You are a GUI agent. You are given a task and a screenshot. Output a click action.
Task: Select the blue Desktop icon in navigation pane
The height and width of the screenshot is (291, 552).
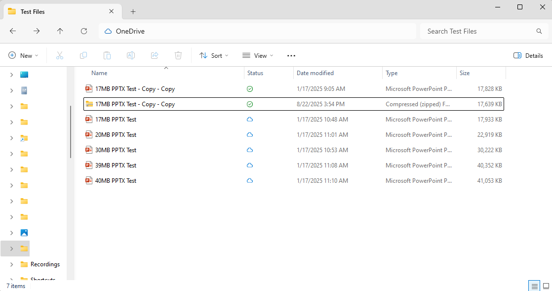click(x=24, y=74)
